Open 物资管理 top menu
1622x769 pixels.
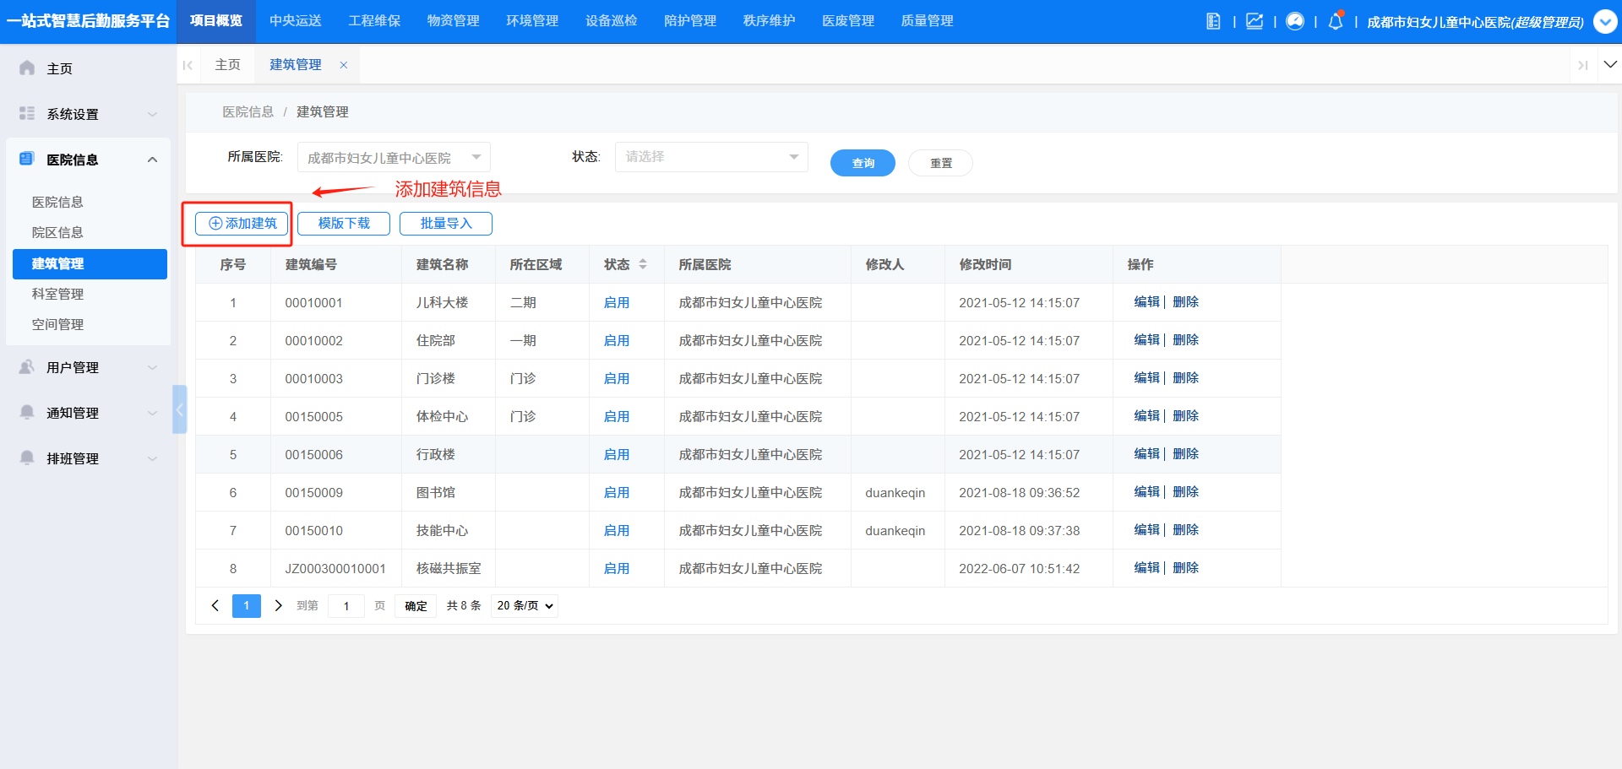(x=454, y=21)
